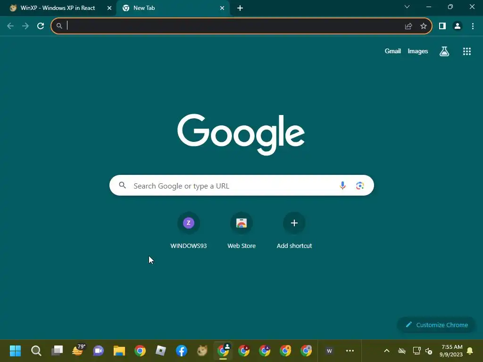Open notifications bell in the tray

tap(470, 351)
